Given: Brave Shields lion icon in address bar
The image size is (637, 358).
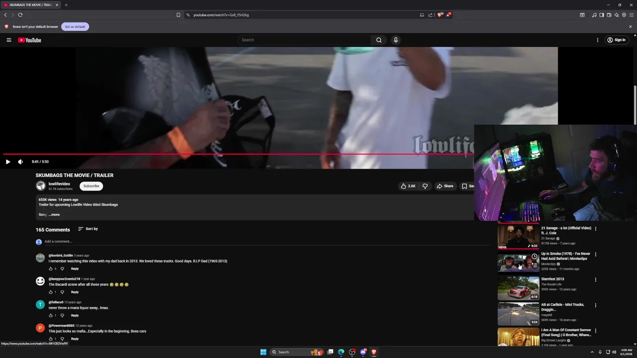Looking at the screenshot, I should coord(440,15).
